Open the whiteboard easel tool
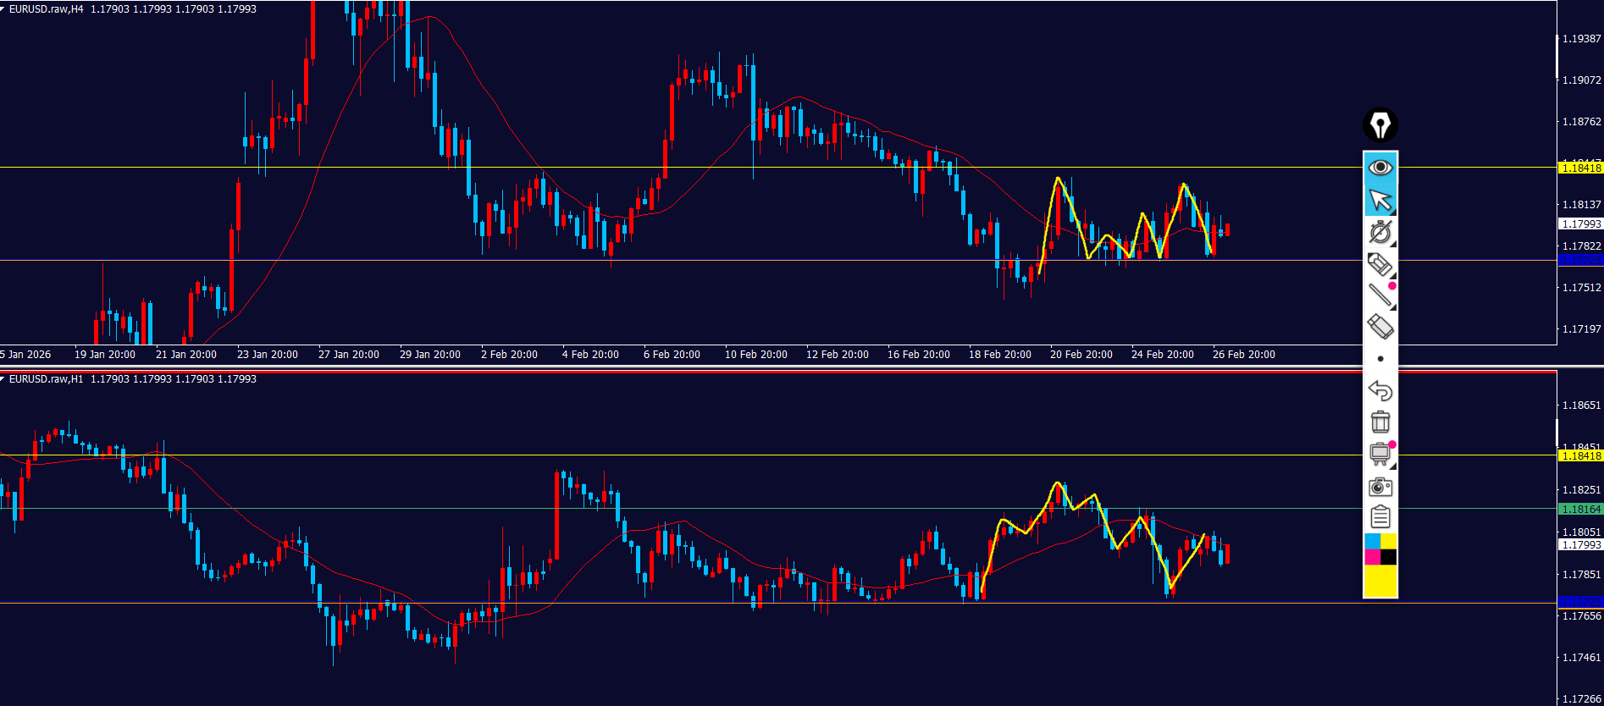 click(x=1380, y=454)
